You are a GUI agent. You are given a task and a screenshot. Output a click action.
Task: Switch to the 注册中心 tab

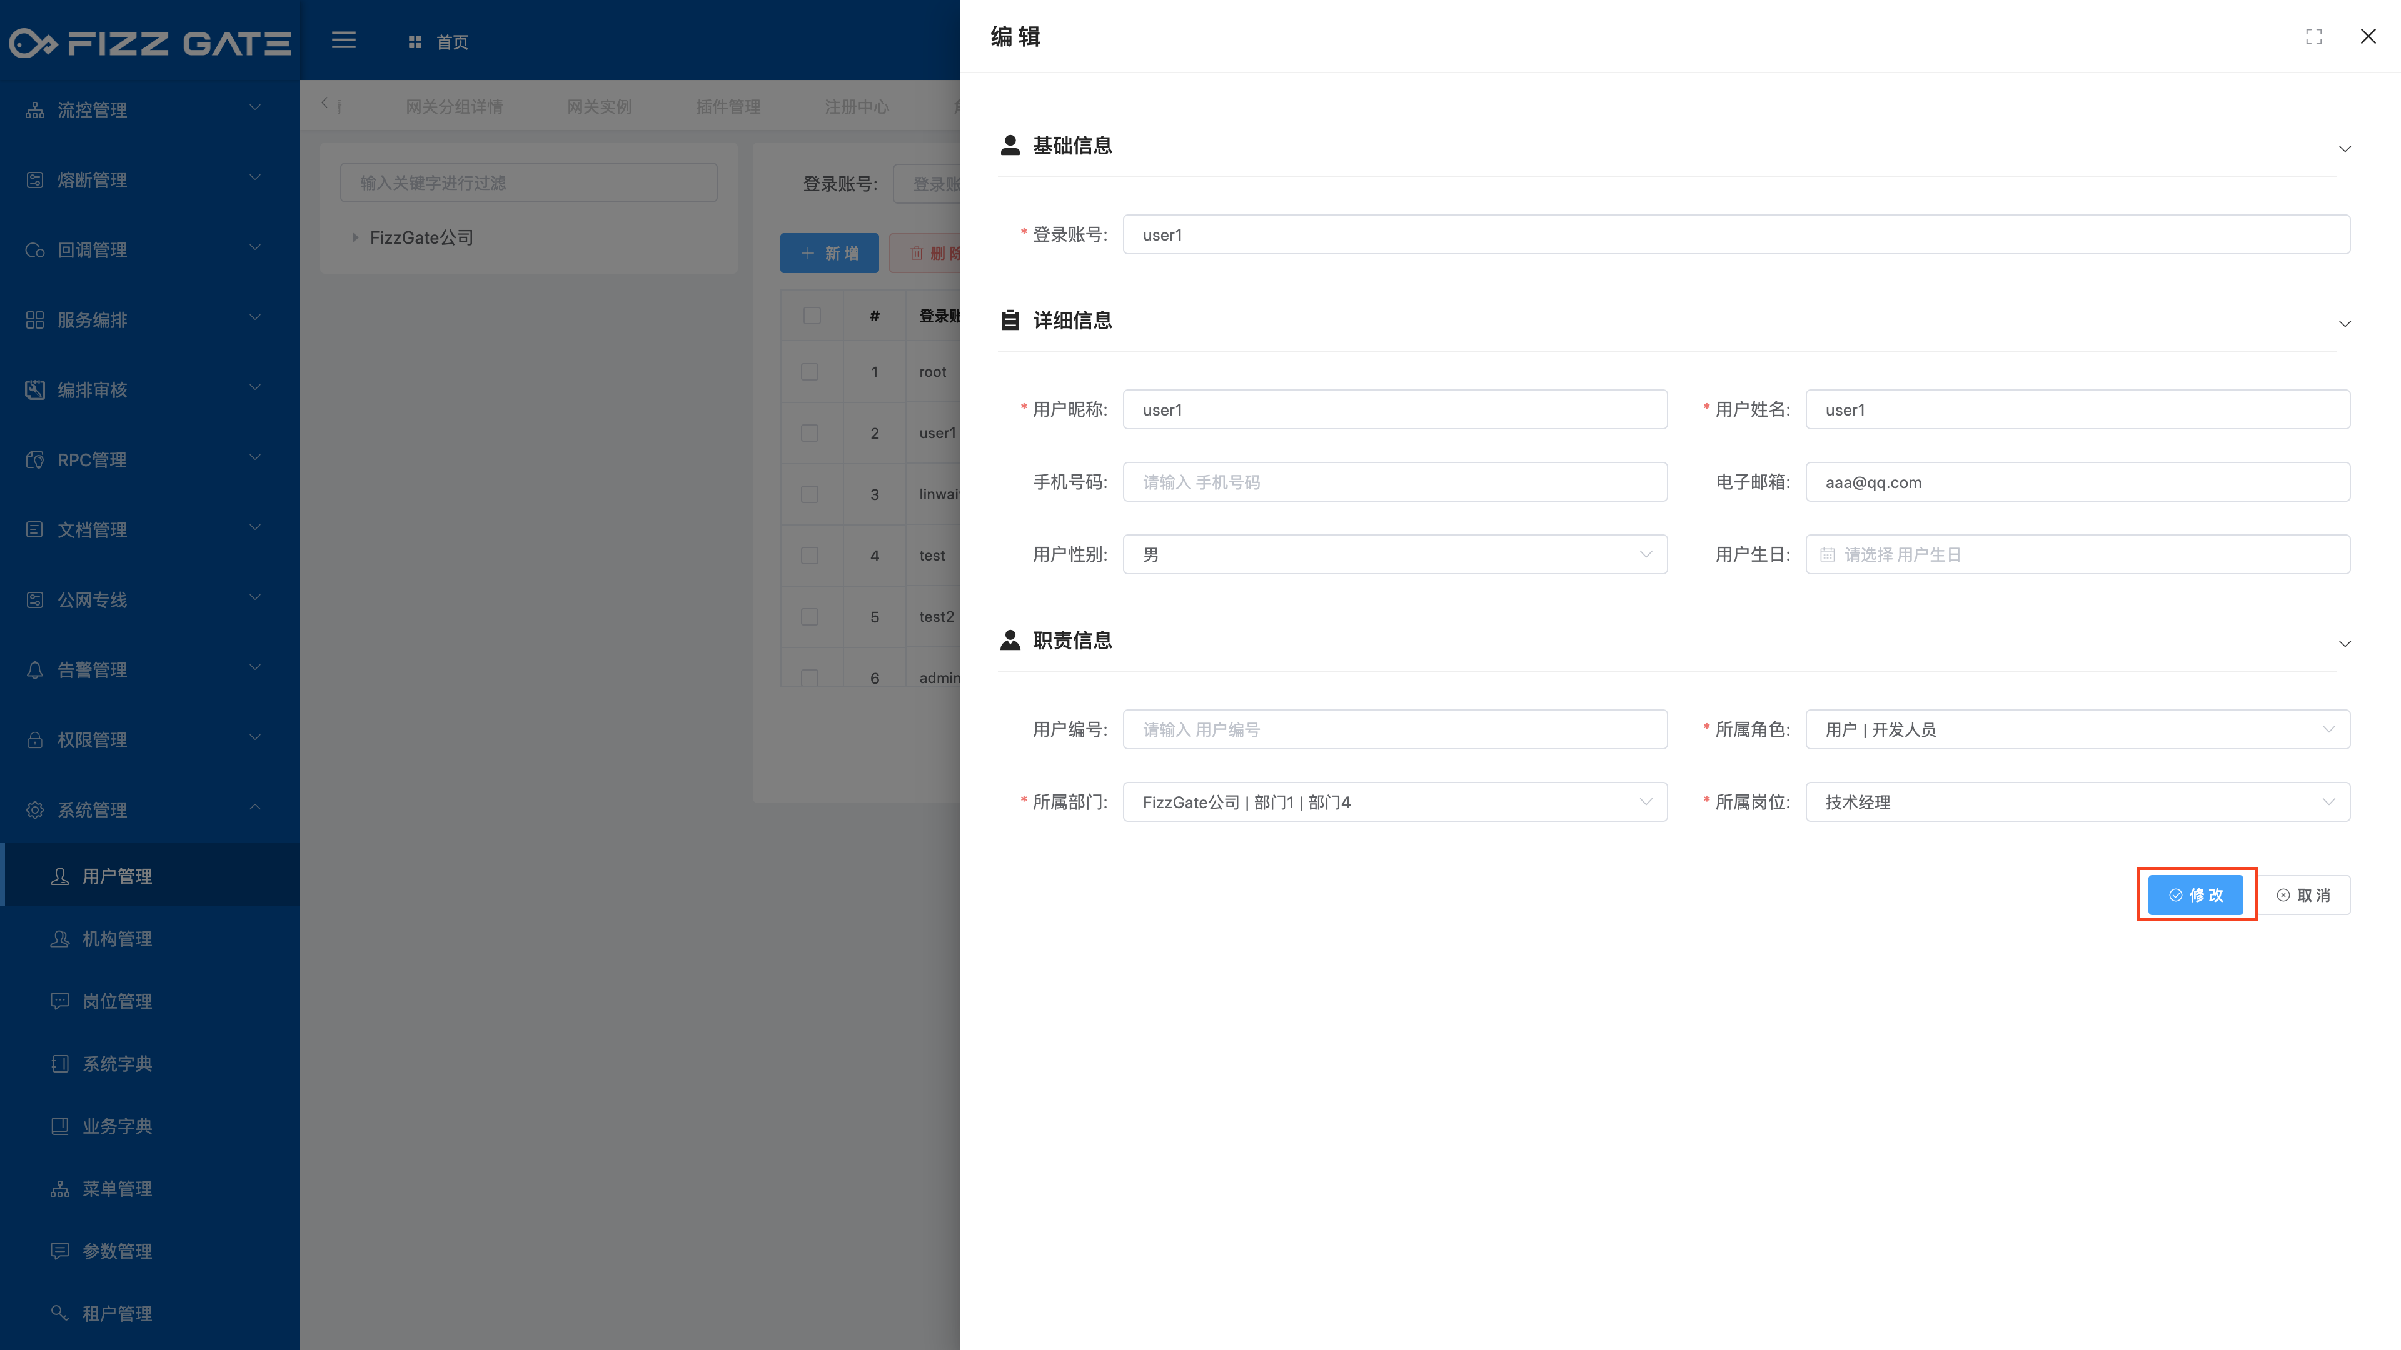click(x=857, y=107)
